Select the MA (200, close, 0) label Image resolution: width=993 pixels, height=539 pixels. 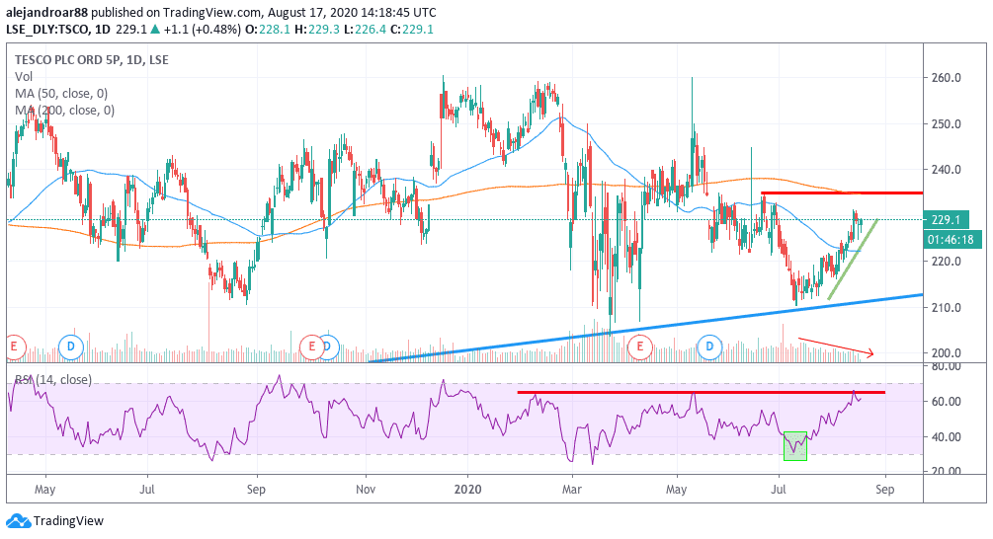click(64, 111)
